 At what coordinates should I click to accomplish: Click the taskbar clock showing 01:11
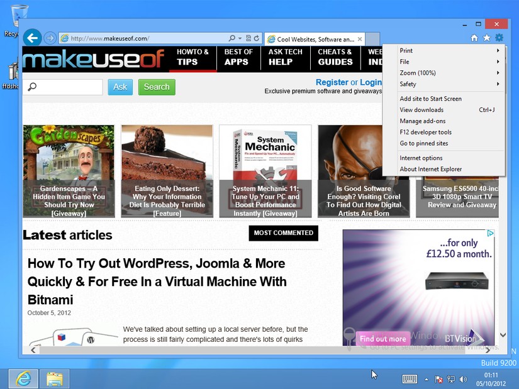tap(491, 380)
